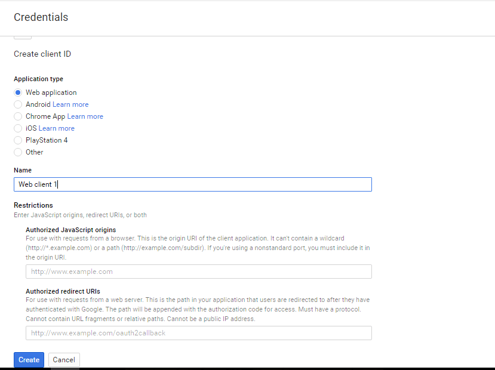Select the iOS radio option

18,128
